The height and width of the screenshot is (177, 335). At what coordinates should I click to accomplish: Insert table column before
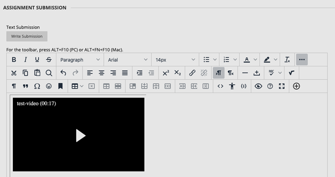[x=182, y=86]
